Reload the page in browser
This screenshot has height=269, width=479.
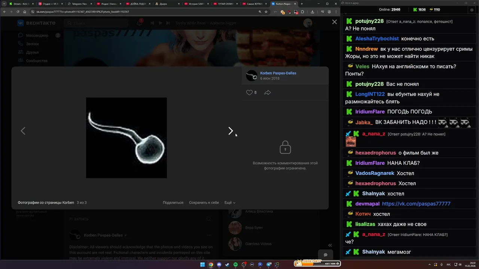click(18, 12)
